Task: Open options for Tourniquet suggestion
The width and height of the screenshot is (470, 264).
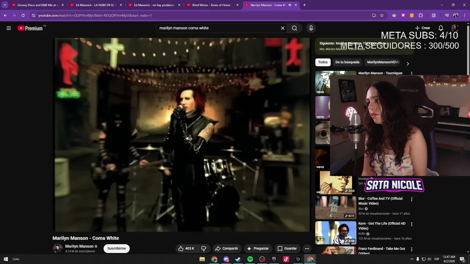Action: (412, 73)
